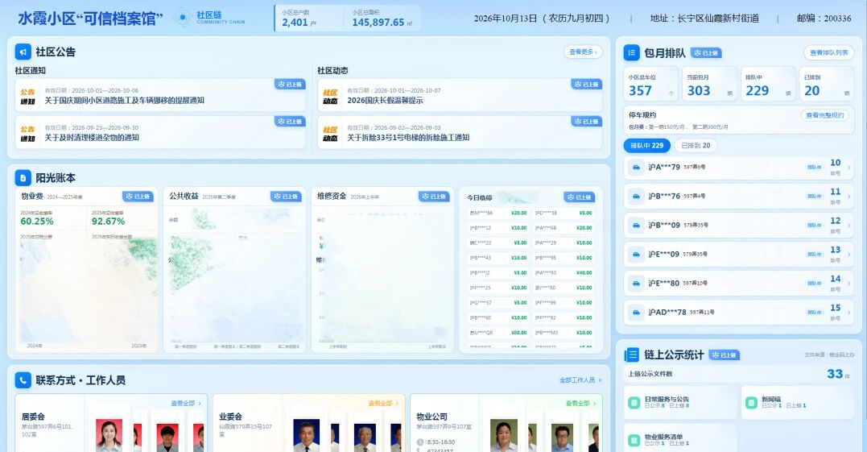The height and width of the screenshot is (452, 867).
Task: Click 已上链 badge on 今日临停 card
Action: 579,197
